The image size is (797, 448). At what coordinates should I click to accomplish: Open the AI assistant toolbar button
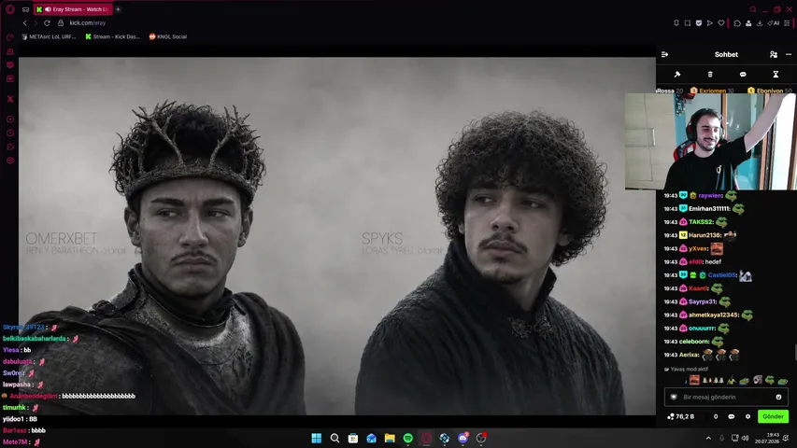click(773, 22)
